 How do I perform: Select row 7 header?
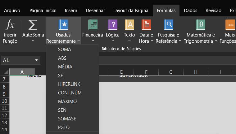(x=5, y=79)
